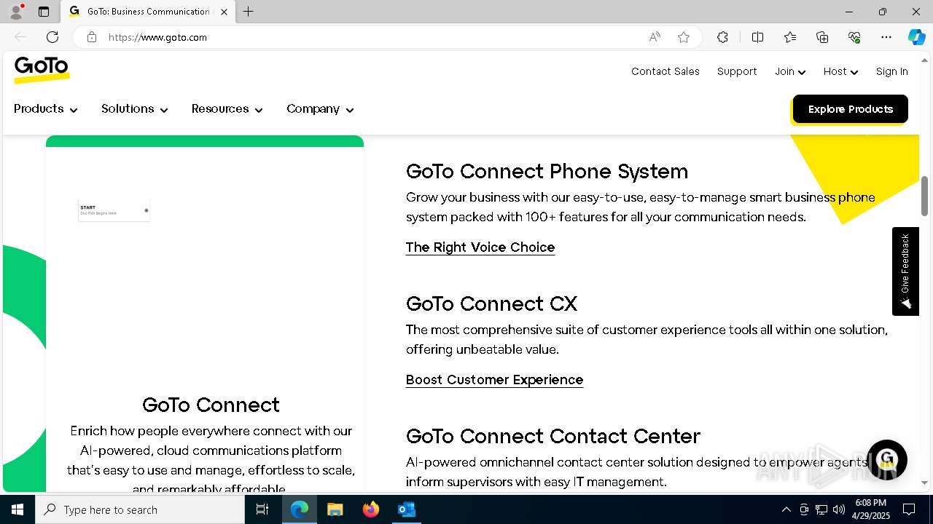Screen dimensions: 933x524
Task: Open the Windows Start menu
Action: 17,509
